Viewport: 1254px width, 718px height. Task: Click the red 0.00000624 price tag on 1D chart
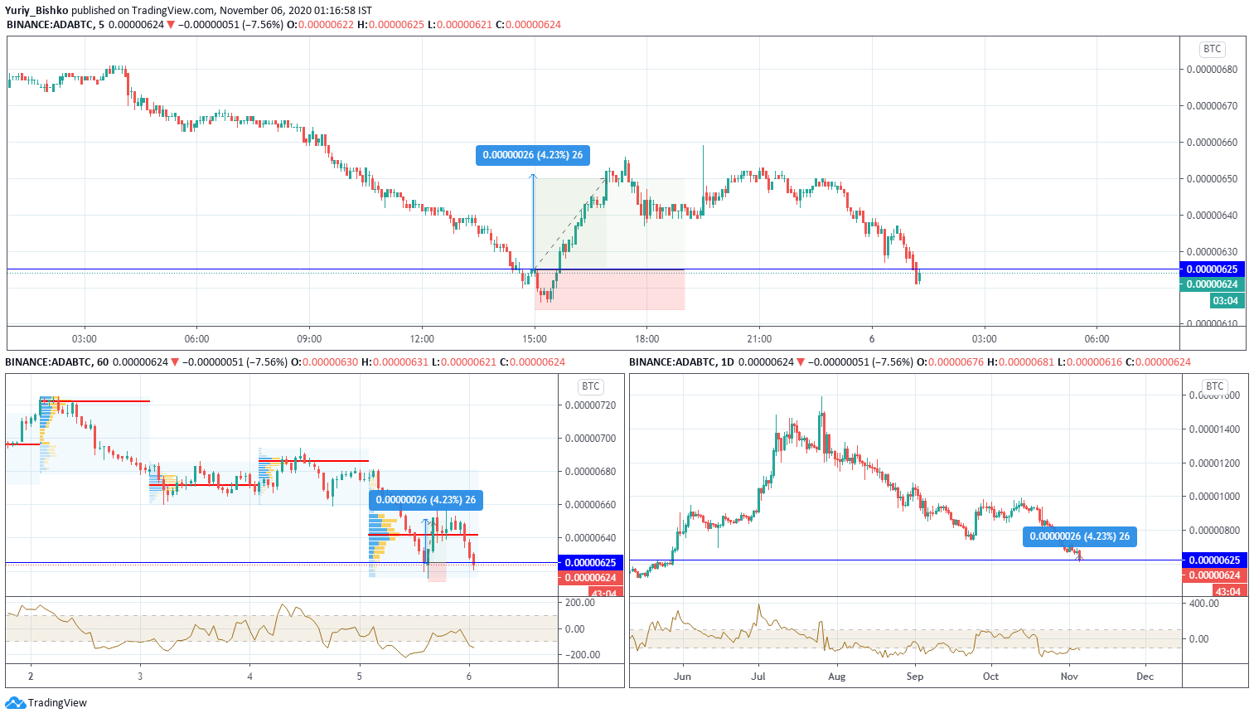(x=1214, y=575)
